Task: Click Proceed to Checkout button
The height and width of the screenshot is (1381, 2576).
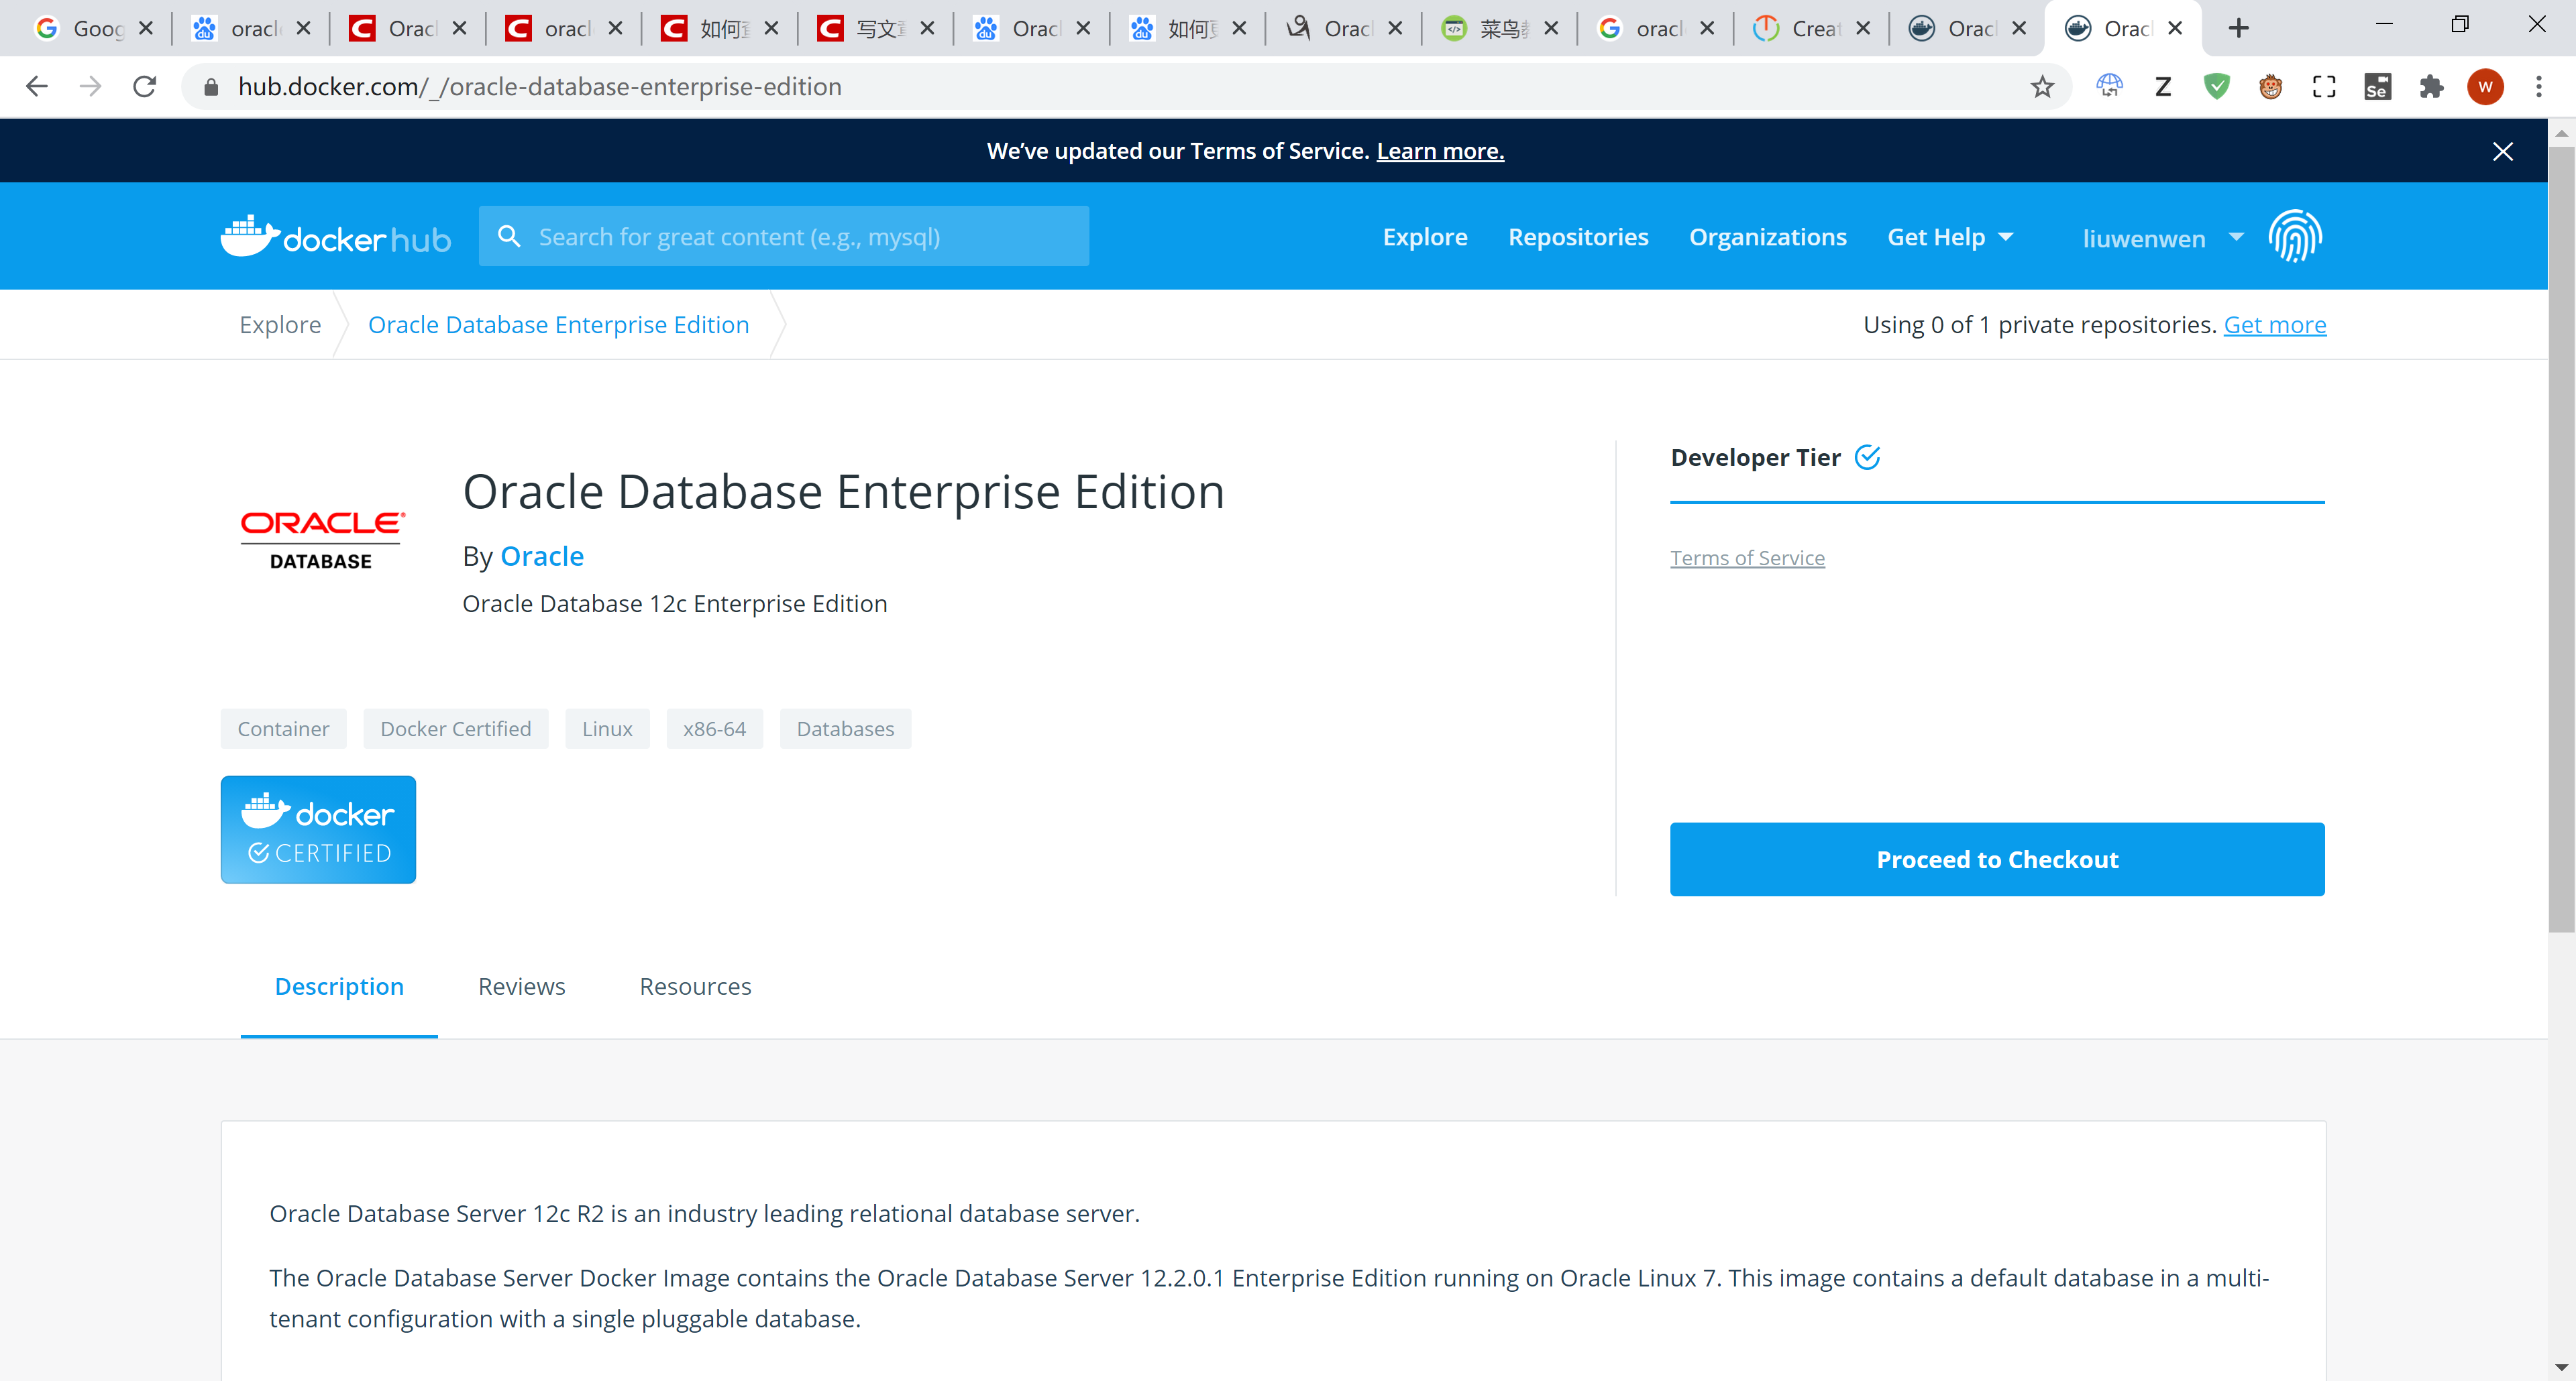Action: tap(1997, 859)
